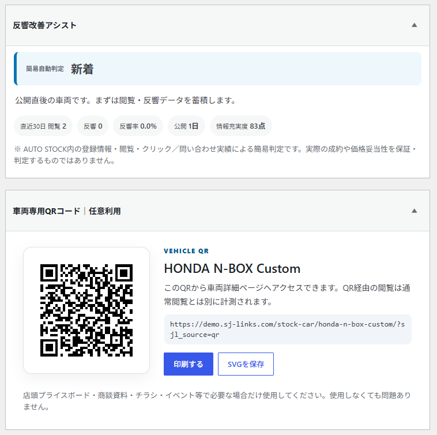Click the HONDA N-BOX Custom heading
This screenshot has width=437, height=435.
(232, 268)
